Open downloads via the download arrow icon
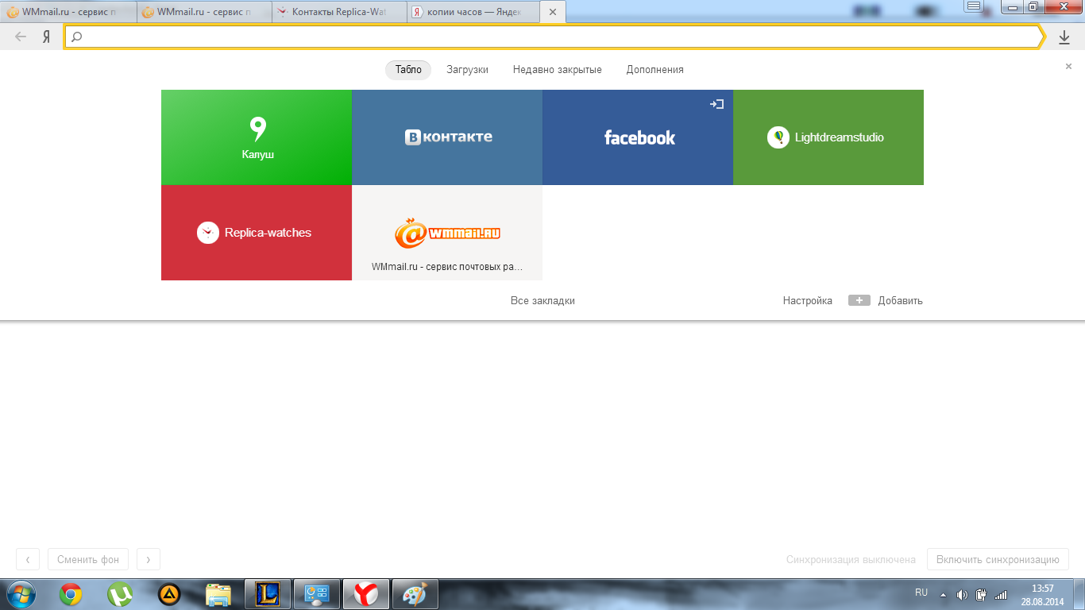 [x=1064, y=37]
